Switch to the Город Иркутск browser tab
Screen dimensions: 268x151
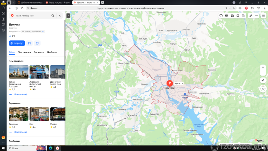tap(58, 2)
